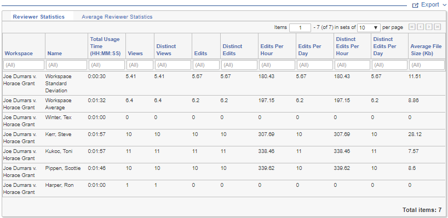Sort by Total Usage Time column
448x218 pixels.
105,46
